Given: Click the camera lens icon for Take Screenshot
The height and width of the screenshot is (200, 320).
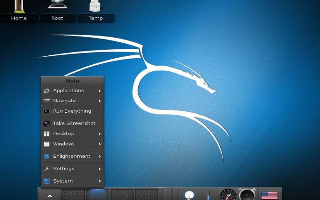Looking at the screenshot, I should click(47, 123).
